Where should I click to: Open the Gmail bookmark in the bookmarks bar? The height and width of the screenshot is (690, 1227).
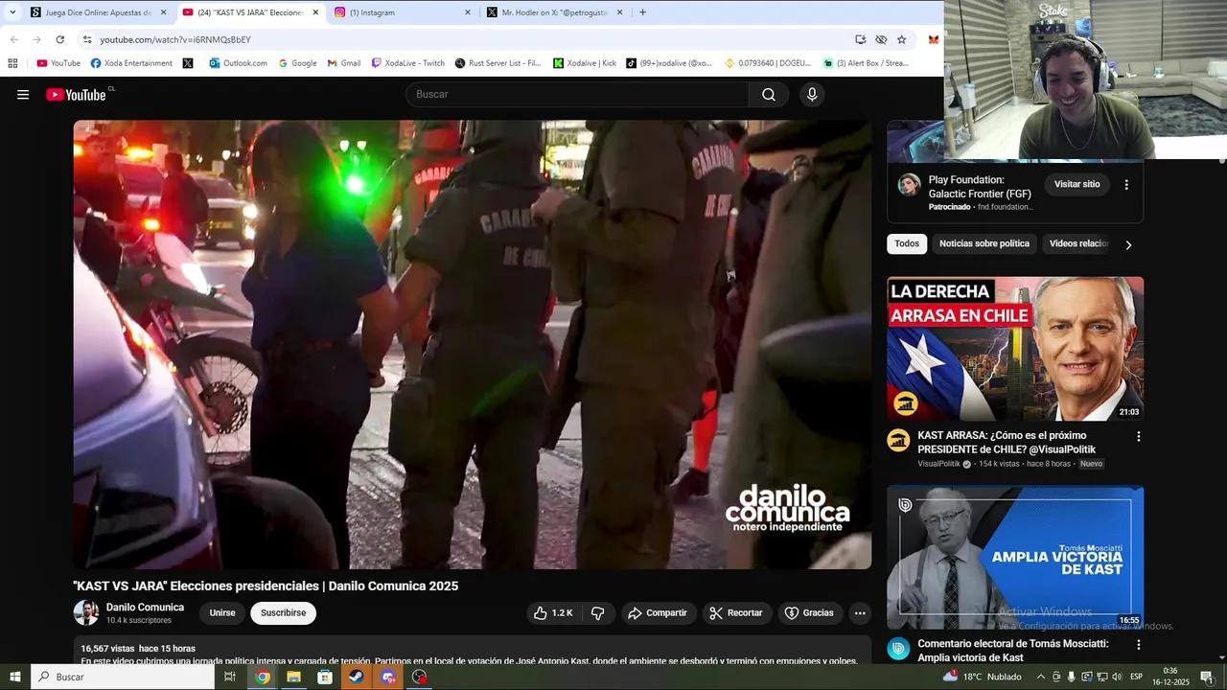coord(343,62)
